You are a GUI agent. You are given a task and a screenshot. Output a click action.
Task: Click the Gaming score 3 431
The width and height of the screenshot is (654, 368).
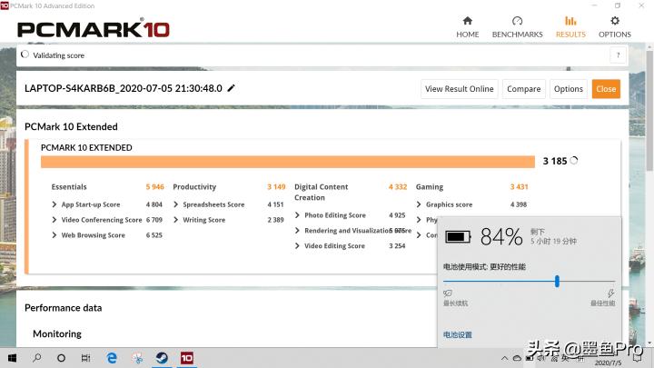519,187
